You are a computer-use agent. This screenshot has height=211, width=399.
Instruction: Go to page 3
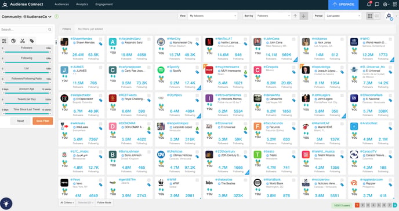[x=368, y=205]
